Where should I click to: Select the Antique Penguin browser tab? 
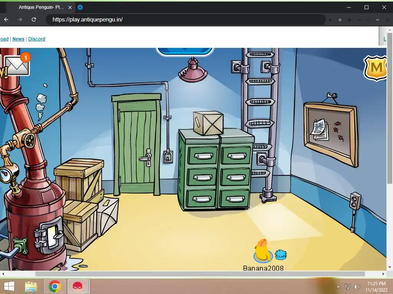41,7
